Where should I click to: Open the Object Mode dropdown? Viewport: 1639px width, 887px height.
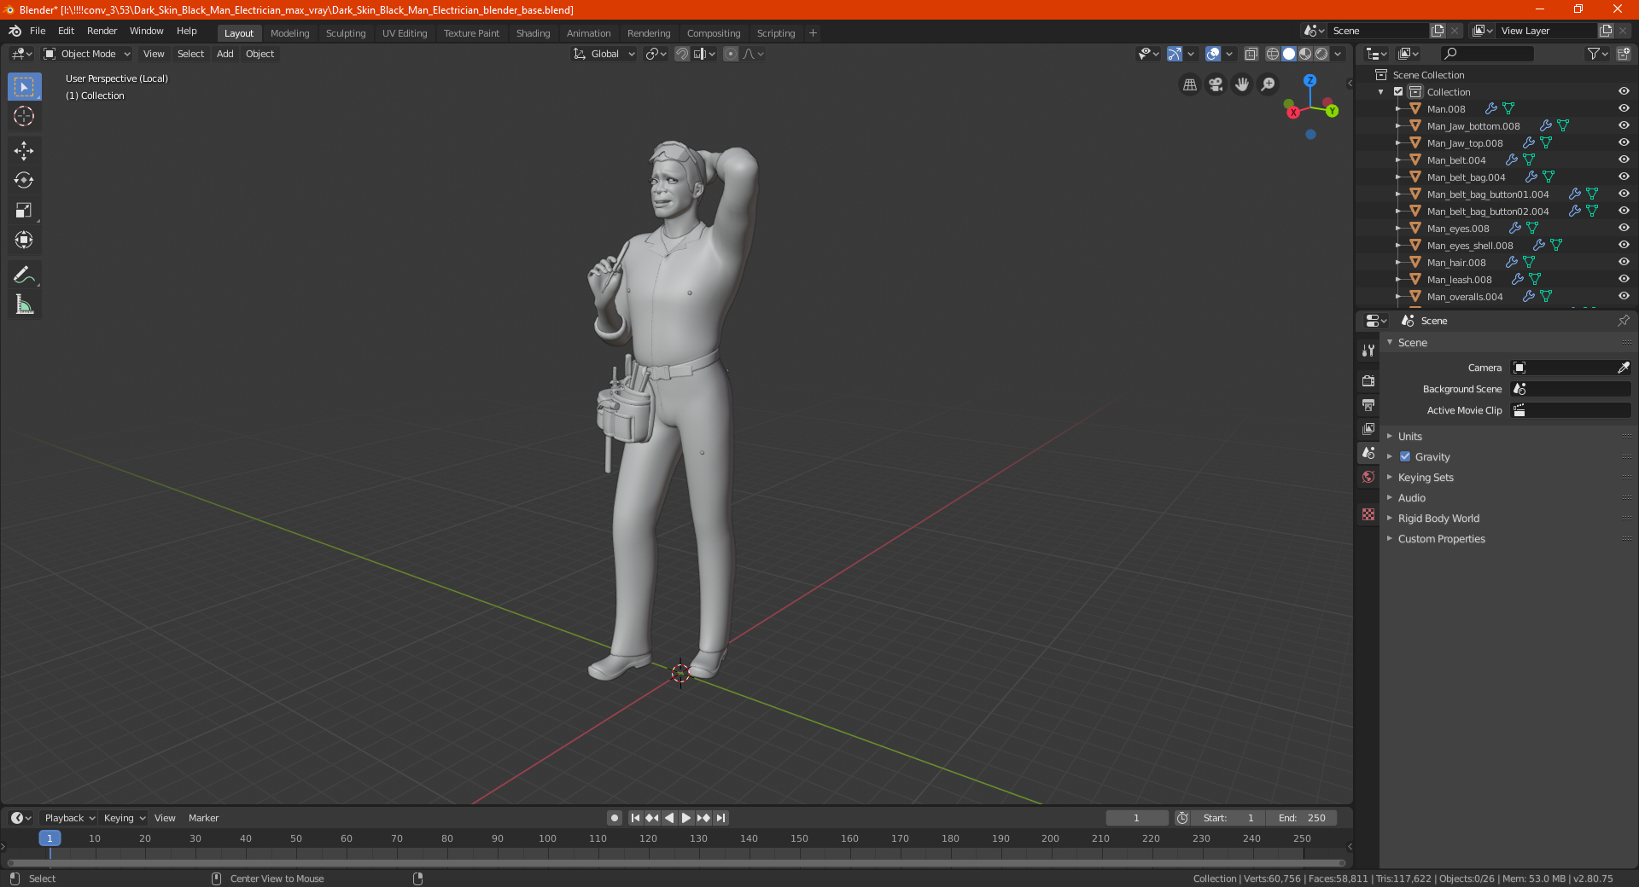click(x=87, y=54)
